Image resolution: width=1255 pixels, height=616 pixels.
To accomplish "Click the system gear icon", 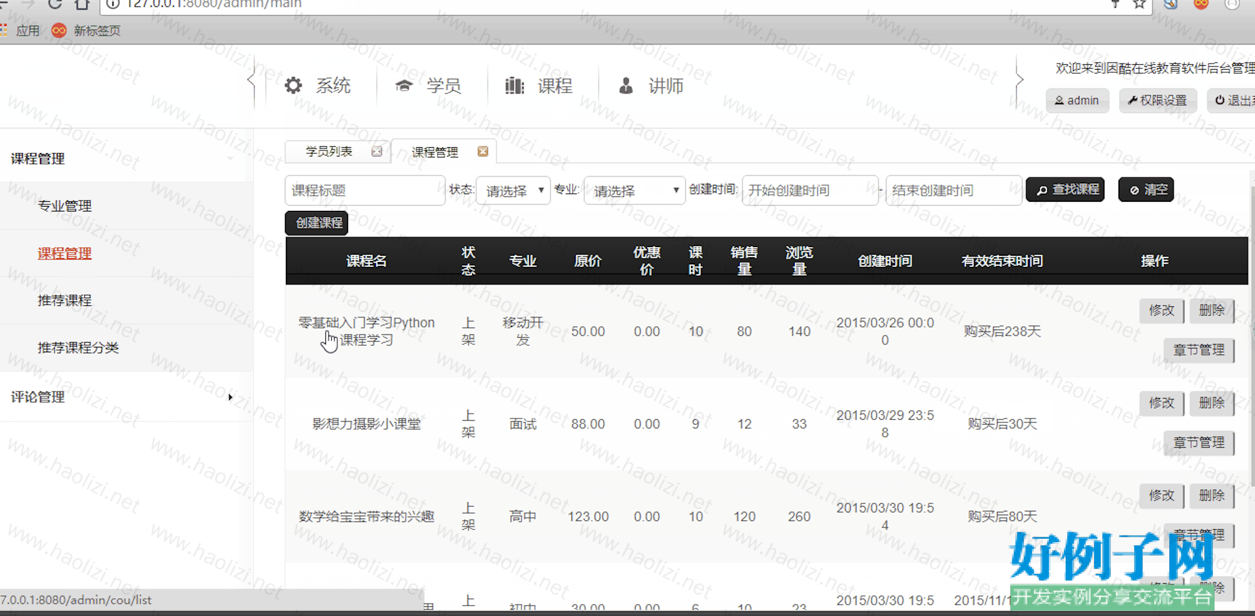I will 293,85.
